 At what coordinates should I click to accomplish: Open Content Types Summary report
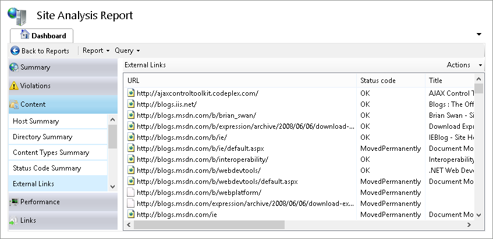pos(51,153)
